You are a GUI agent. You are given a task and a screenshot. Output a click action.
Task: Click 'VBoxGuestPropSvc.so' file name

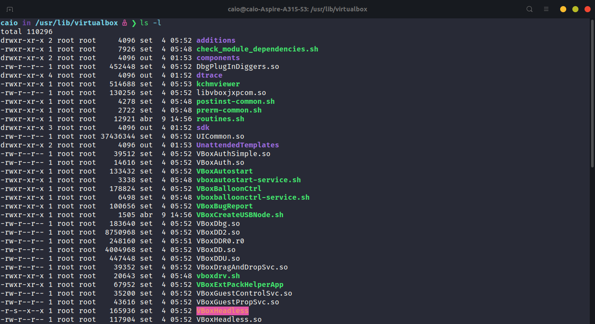238,302
